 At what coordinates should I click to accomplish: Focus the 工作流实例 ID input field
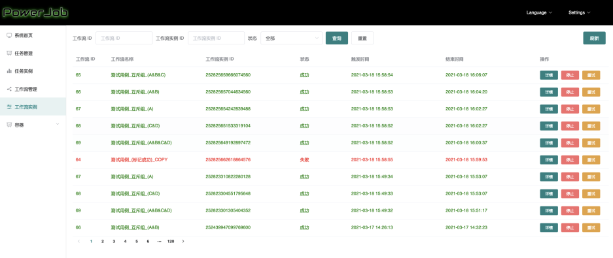216,39
